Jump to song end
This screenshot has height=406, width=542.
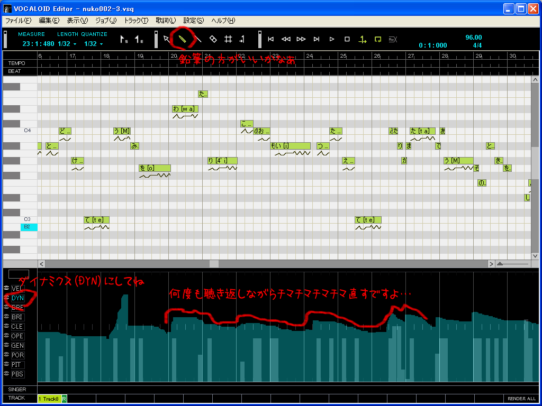click(x=317, y=39)
